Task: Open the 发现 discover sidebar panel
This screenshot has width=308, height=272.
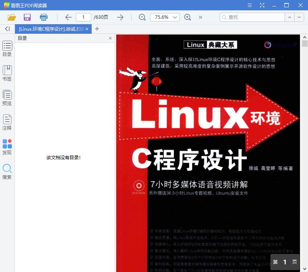Action: [x=7, y=147]
